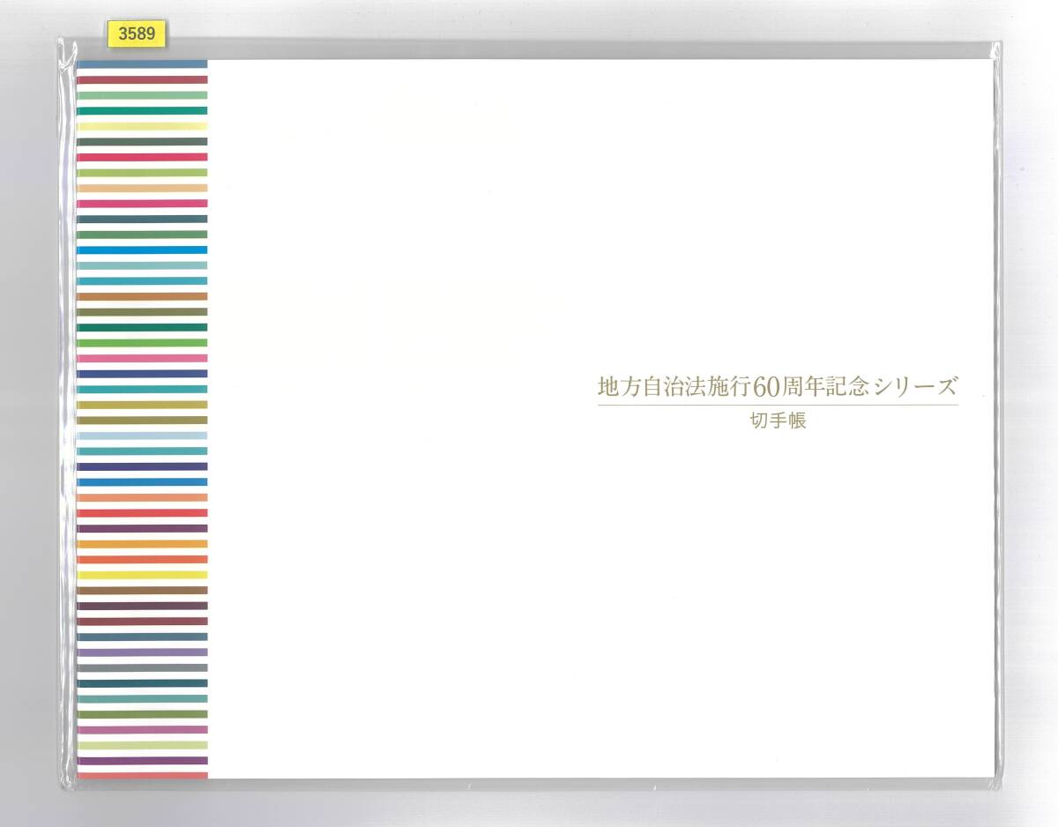Click the subtitle text 切手帳
1058x827 pixels.
click(x=778, y=421)
